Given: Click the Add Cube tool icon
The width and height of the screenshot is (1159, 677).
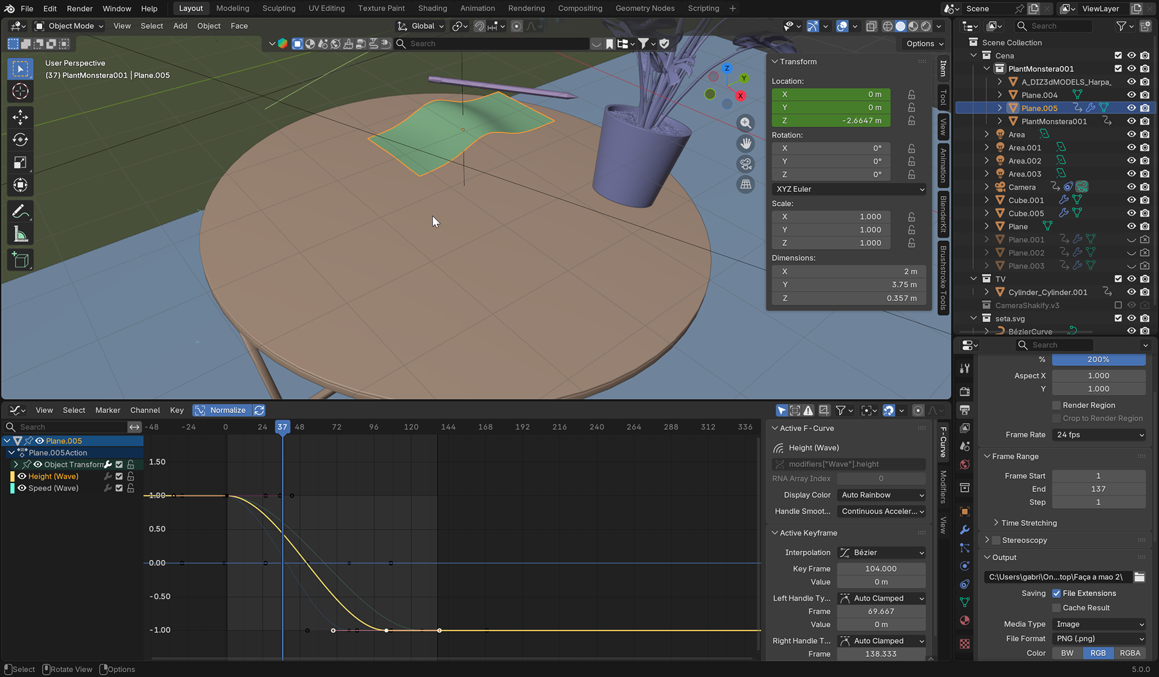Looking at the screenshot, I should click(x=20, y=260).
